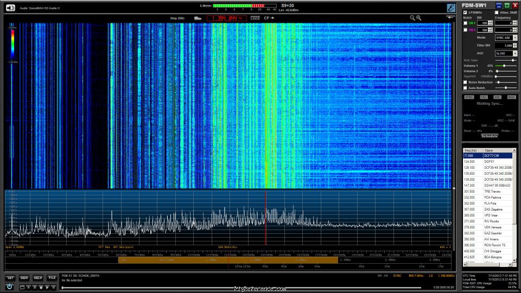Adjust the Volume 1 slider
The image size is (521, 293).
tap(506, 66)
